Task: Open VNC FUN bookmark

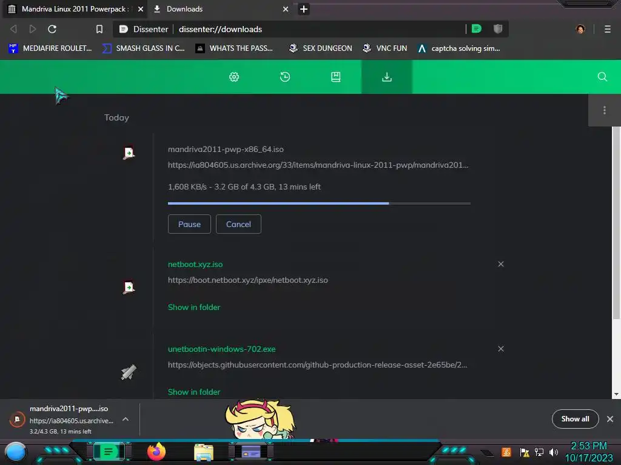Action: point(385,48)
